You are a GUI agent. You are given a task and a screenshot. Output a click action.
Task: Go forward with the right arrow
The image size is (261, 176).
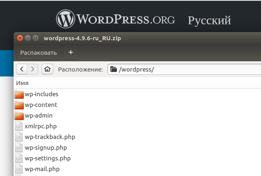coord(33,69)
